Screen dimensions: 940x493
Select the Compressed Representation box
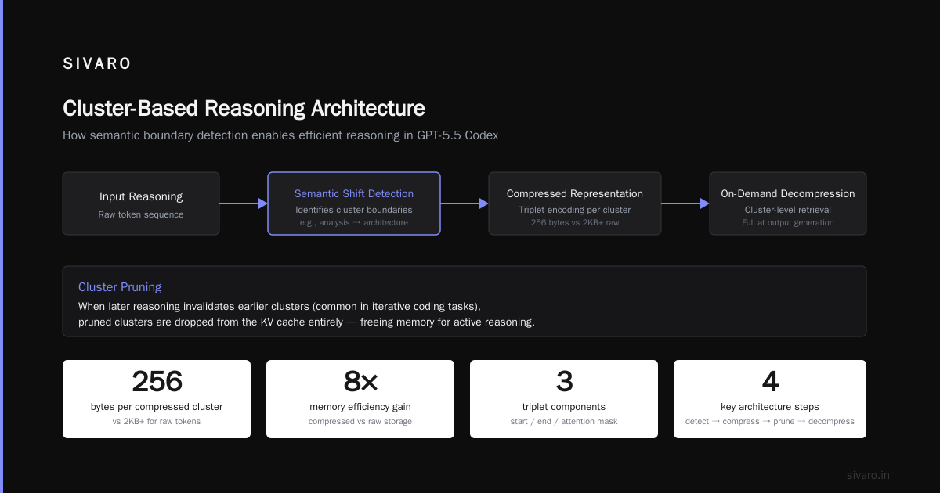[575, 203]
